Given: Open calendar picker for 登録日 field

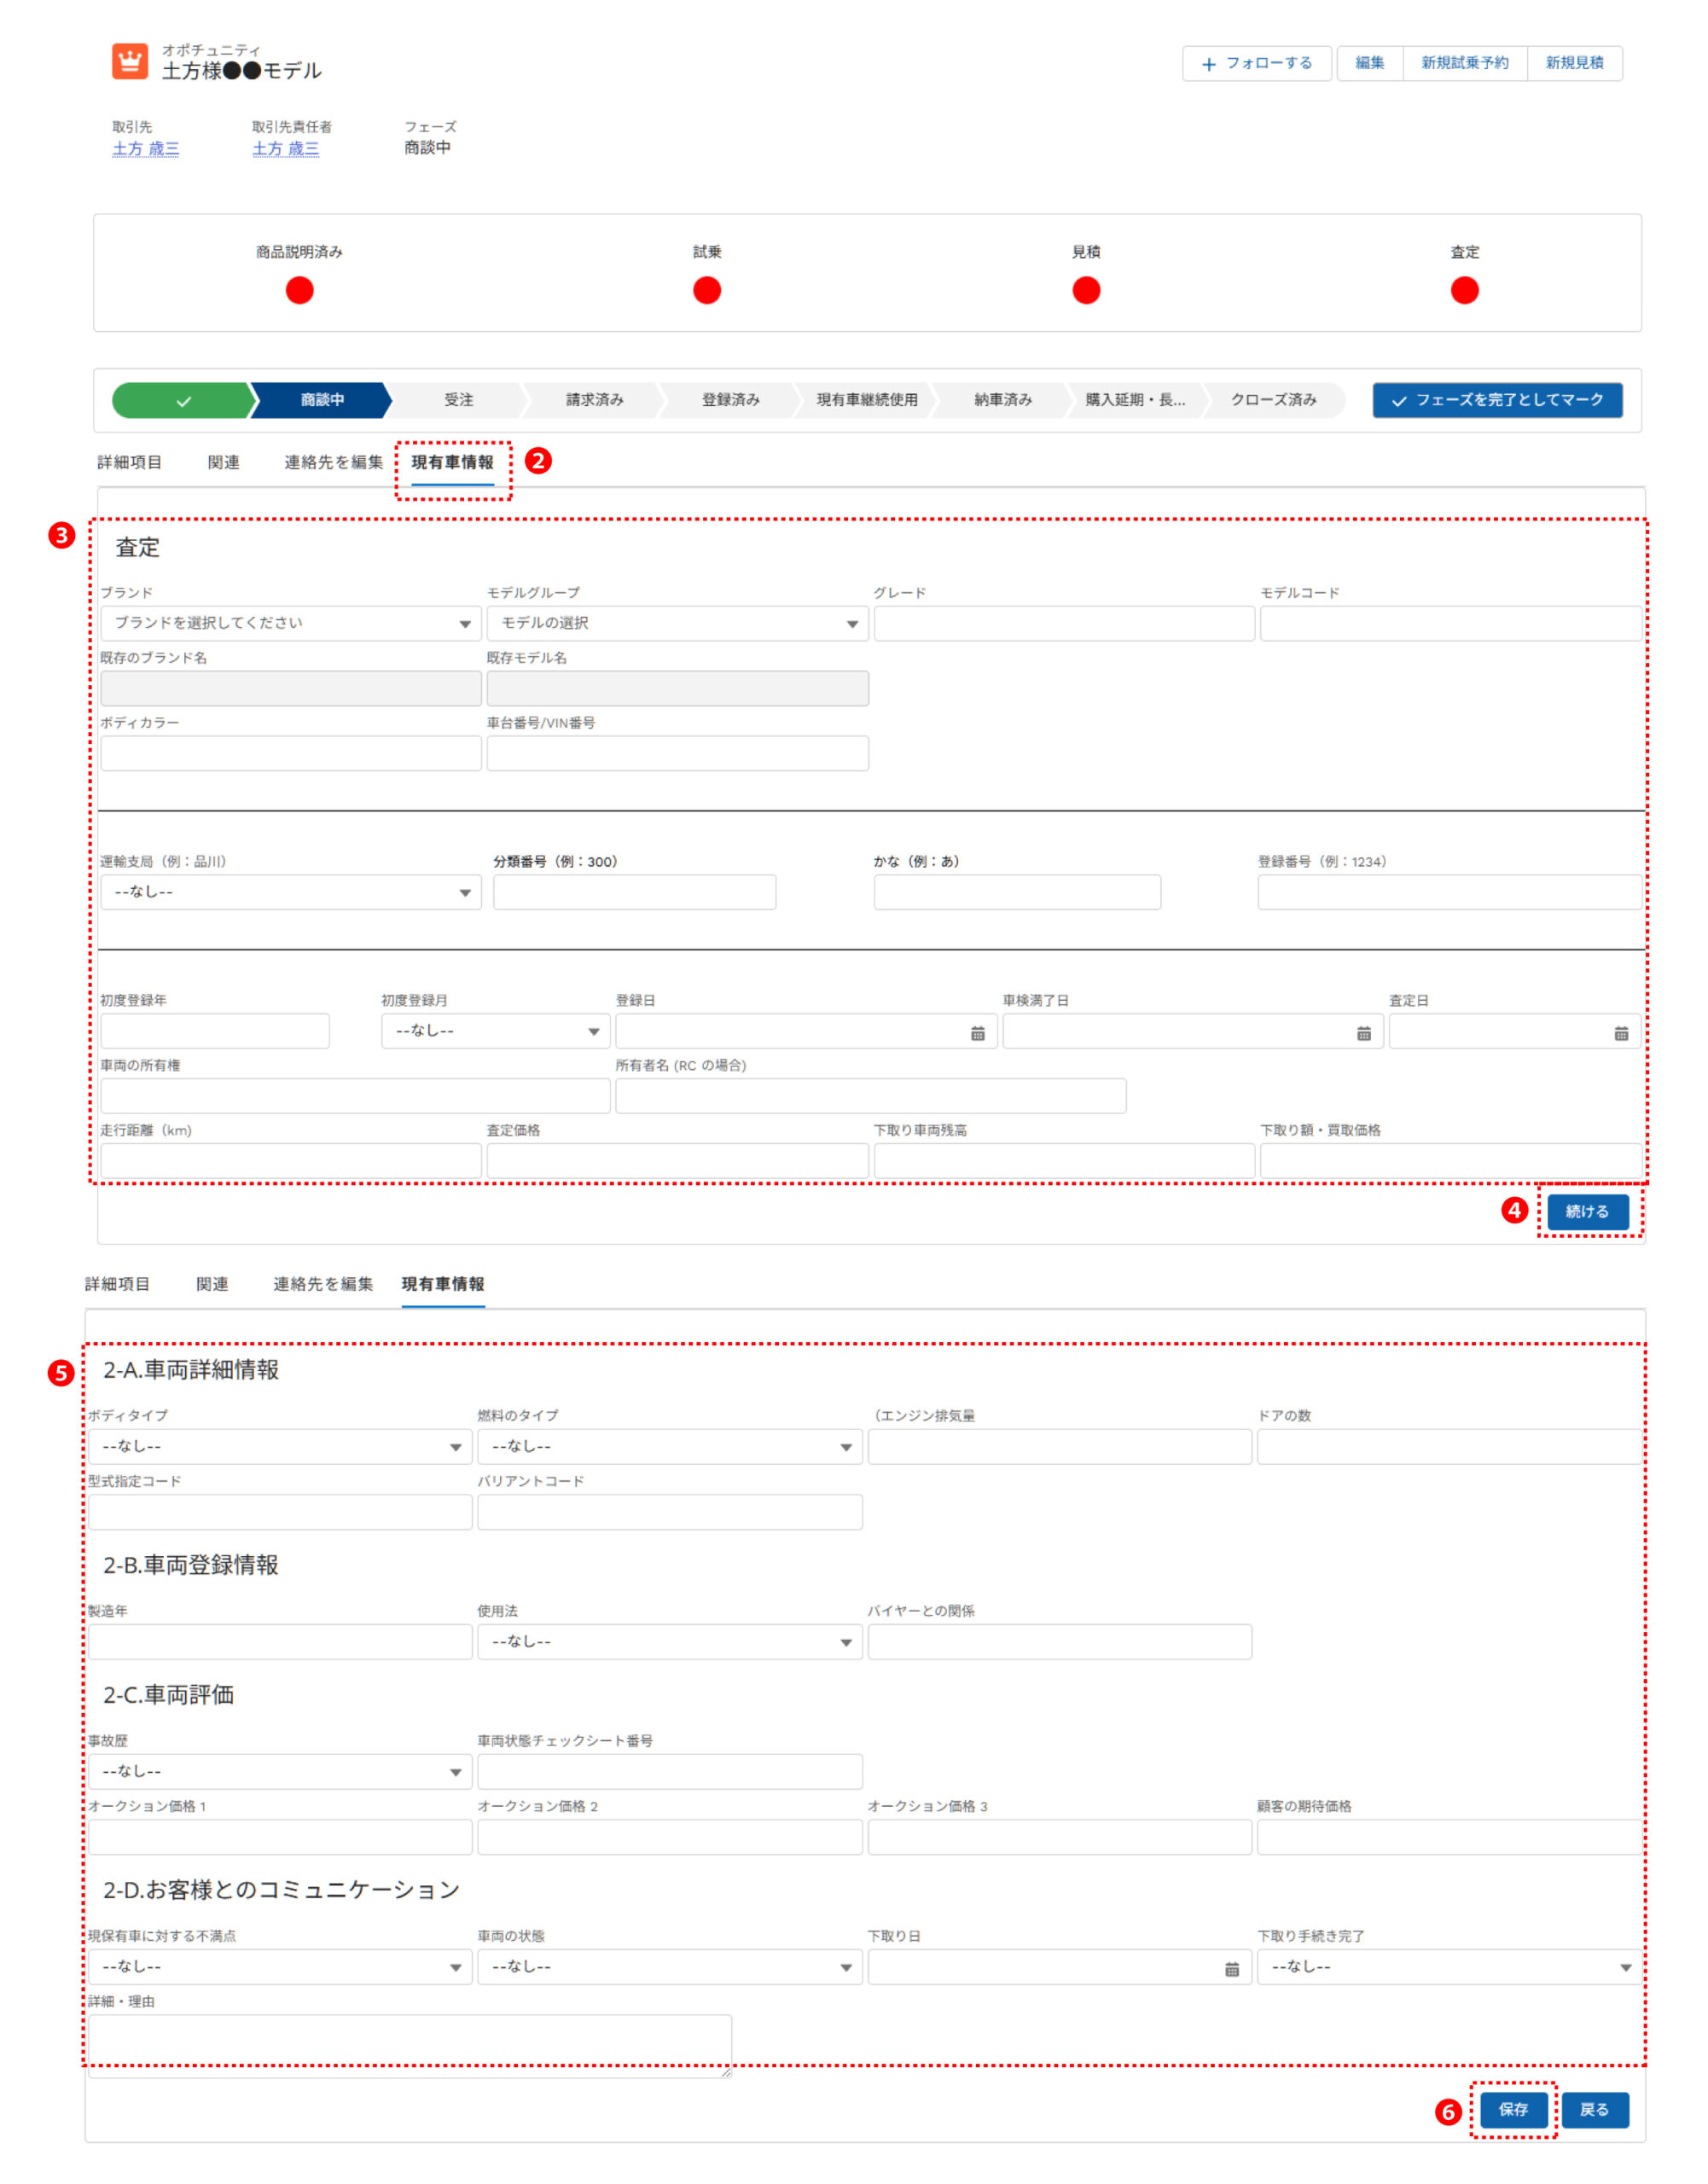Looking at the screenshot, I should point(977,1033).
